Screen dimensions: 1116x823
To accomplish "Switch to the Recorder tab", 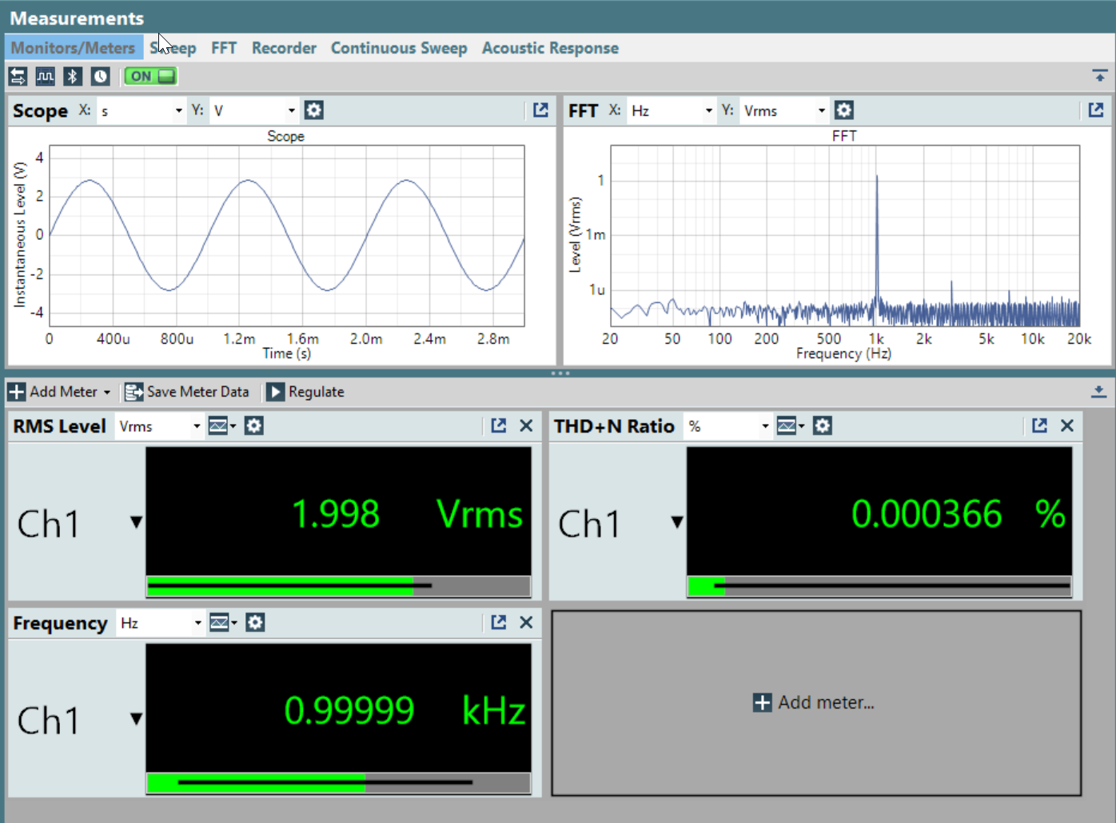I will coord(284,48).
